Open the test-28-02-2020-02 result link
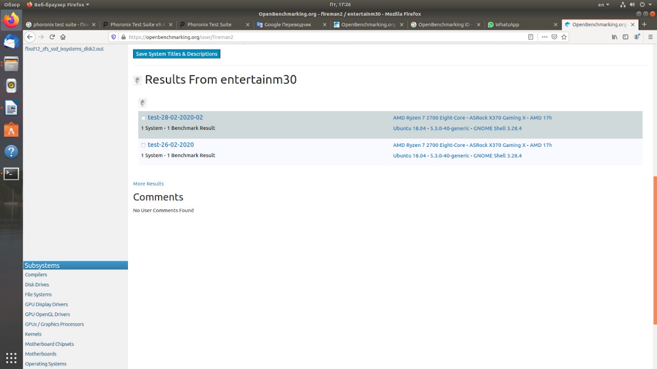The image size is (657, 369). coord(175,117)
